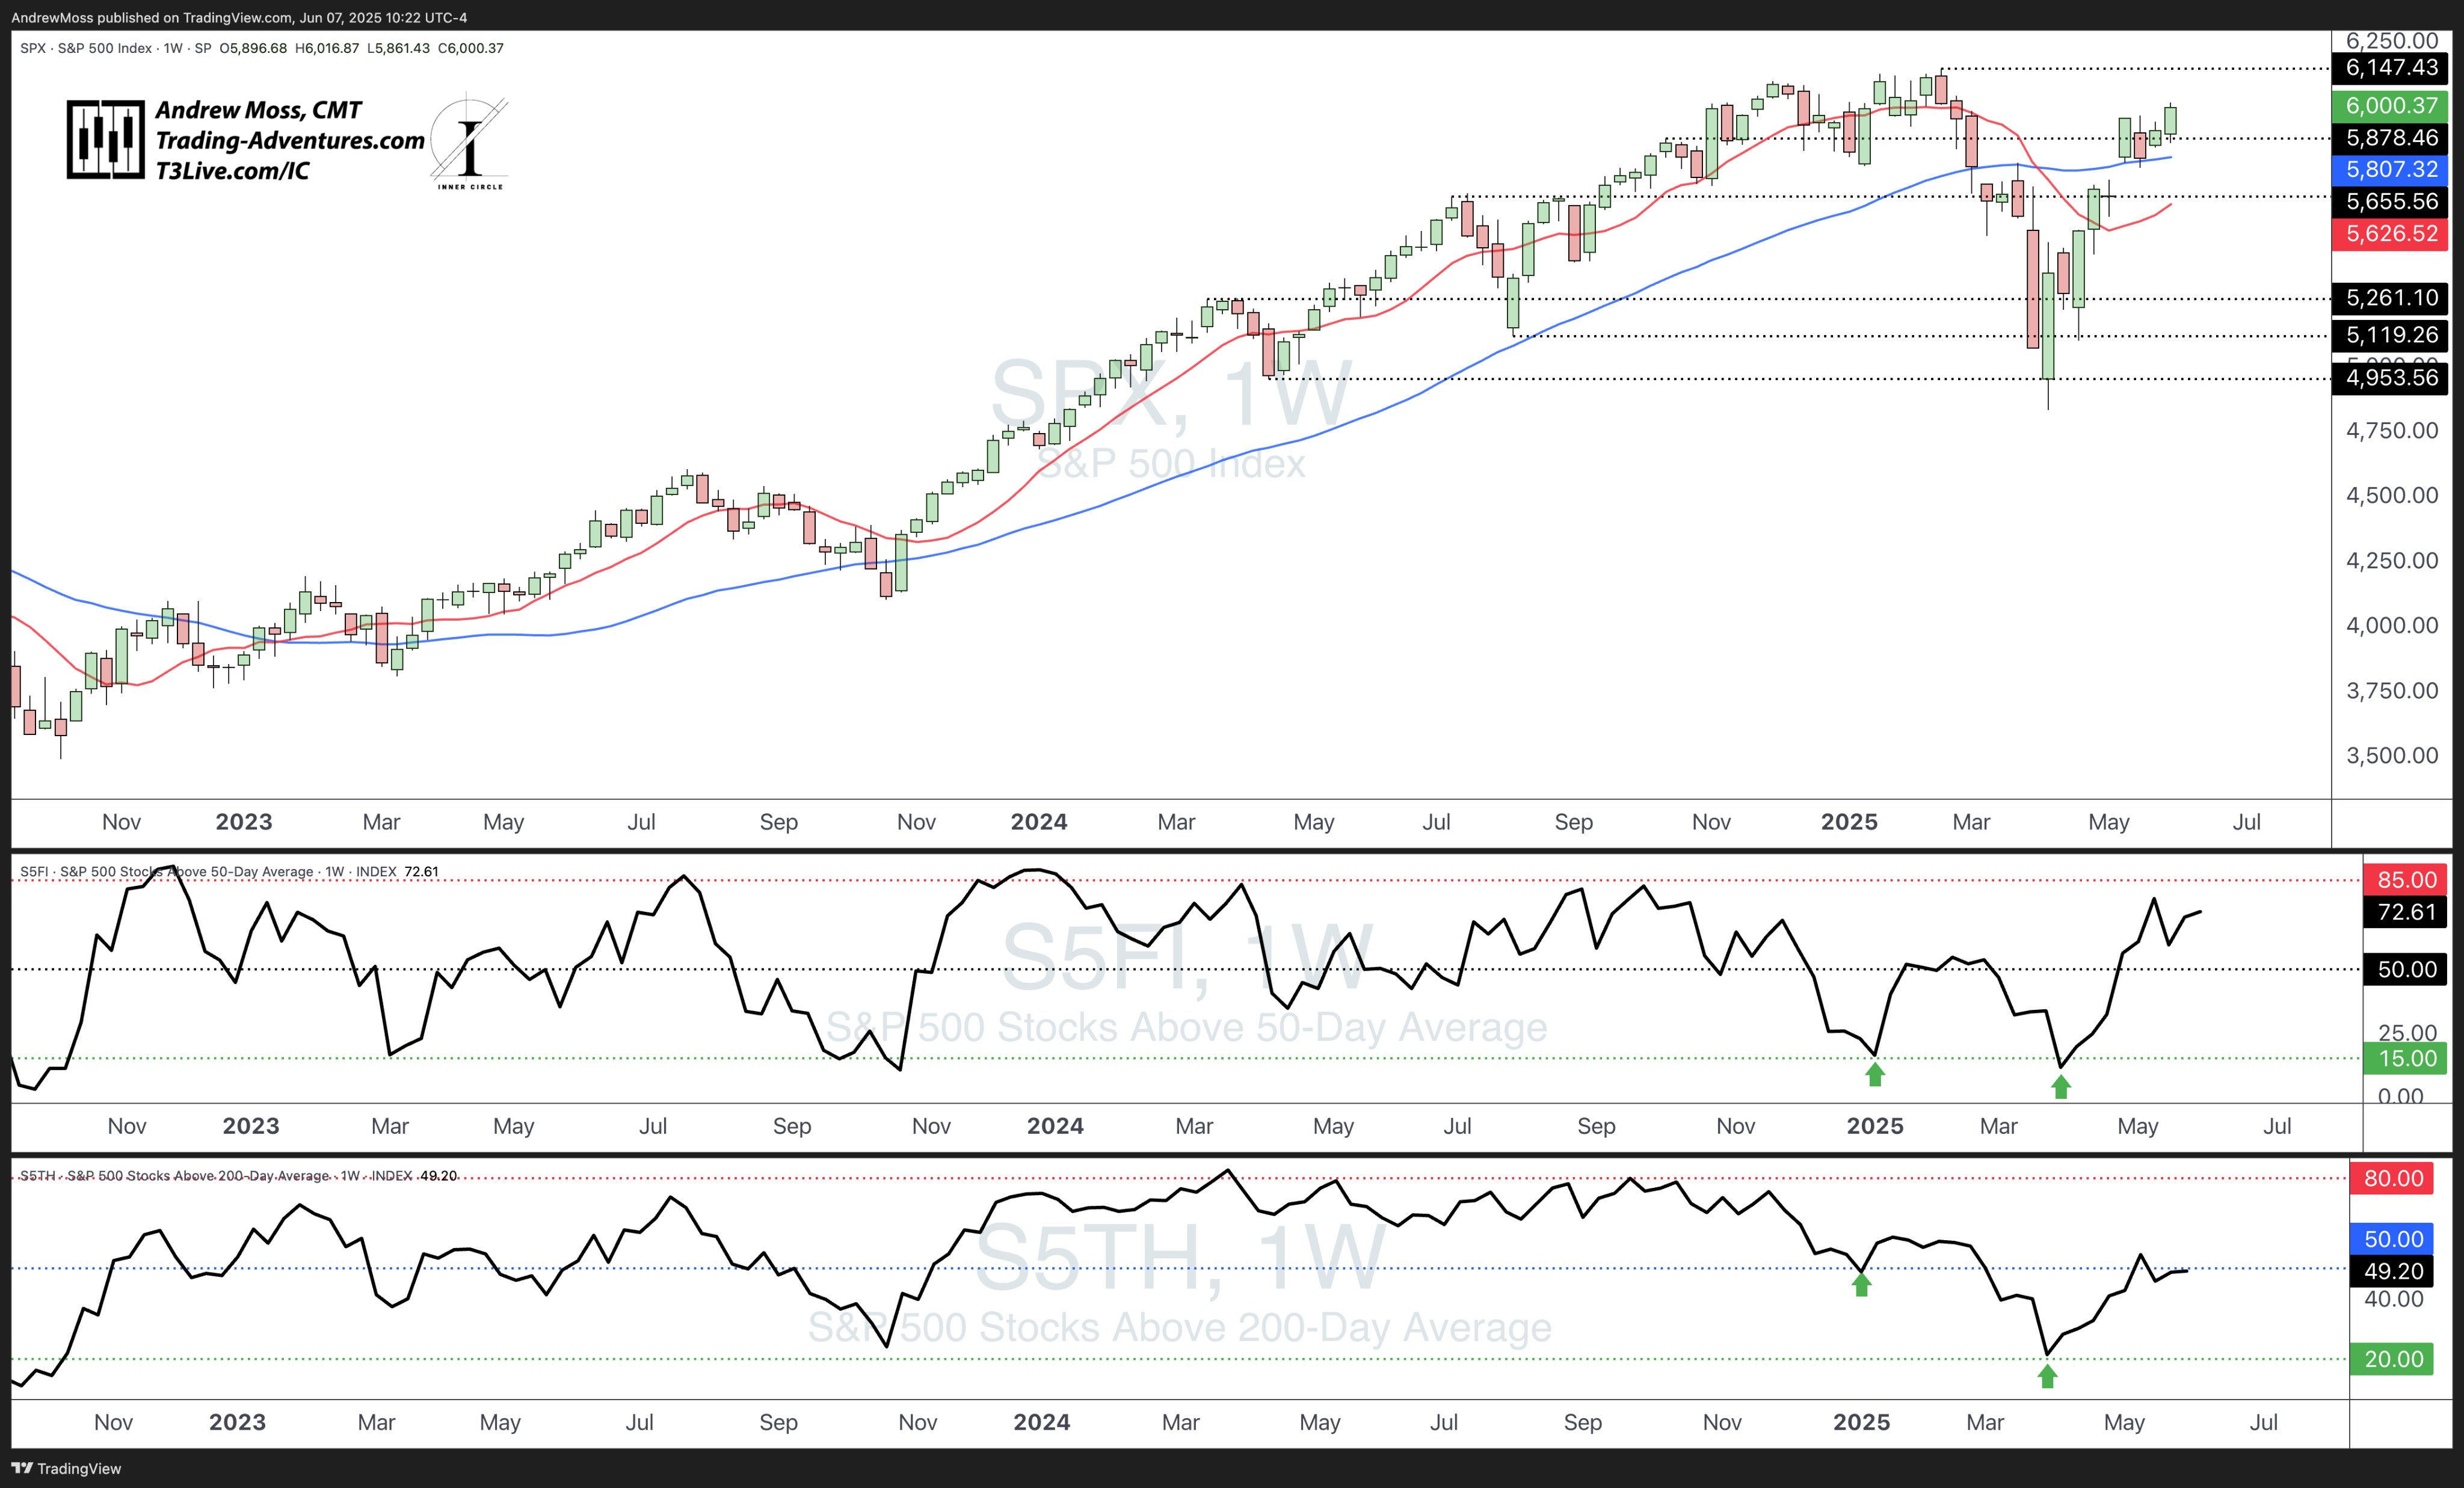Select the green 6,000.37 current price label
The width and height of the screenshot is (2464, 1488).
point(2391,106)
